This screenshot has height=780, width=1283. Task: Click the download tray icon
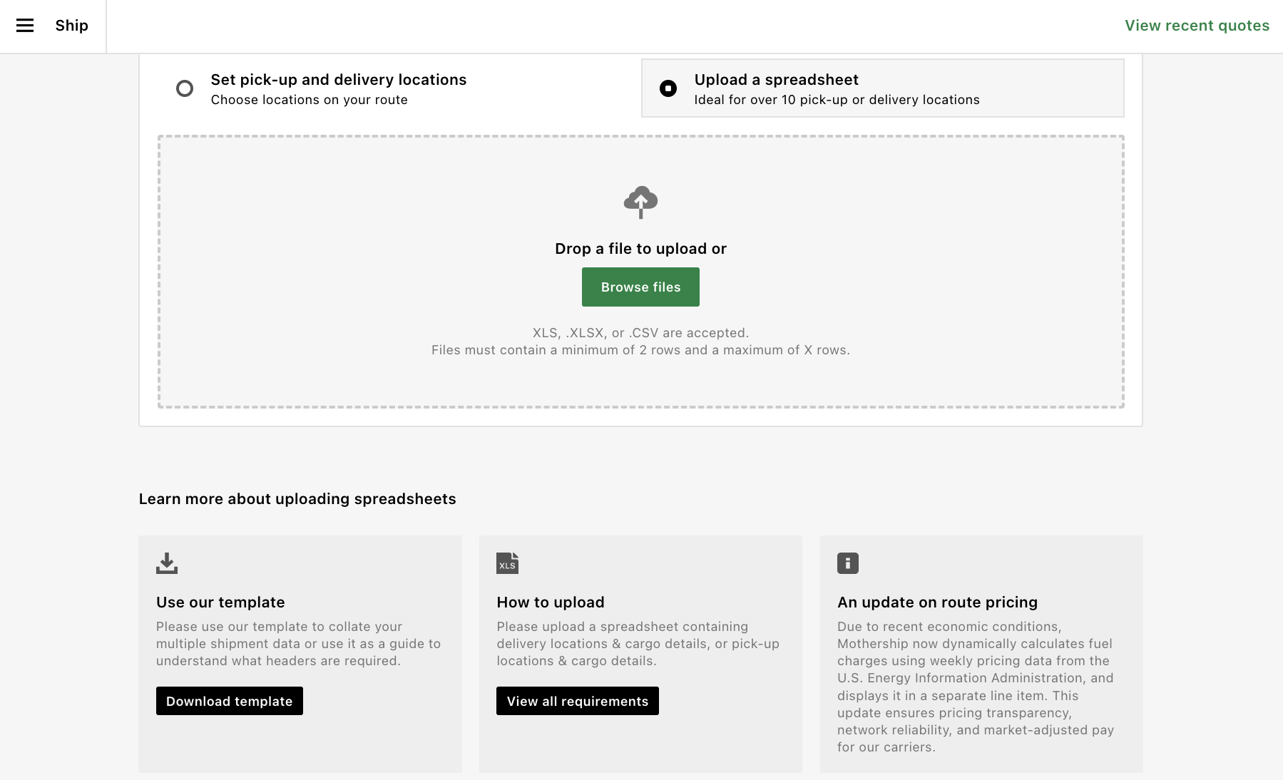[x=167, y=563]
